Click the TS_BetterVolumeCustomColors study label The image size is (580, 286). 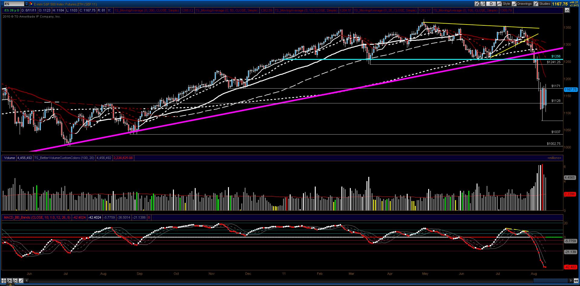(x=64, y=158)
